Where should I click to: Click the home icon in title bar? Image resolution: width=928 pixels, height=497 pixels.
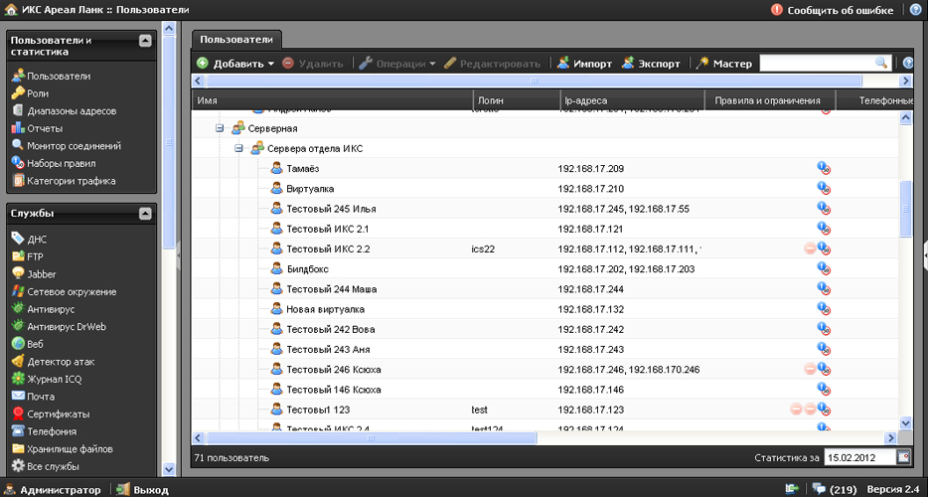[x=10, y=10]
